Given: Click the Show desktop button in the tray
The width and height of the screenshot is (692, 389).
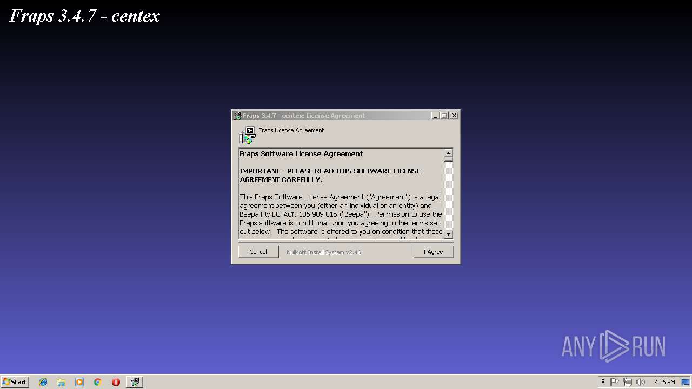Looking at the screenshot, I should pyautogui.click(x=686, y=382).
